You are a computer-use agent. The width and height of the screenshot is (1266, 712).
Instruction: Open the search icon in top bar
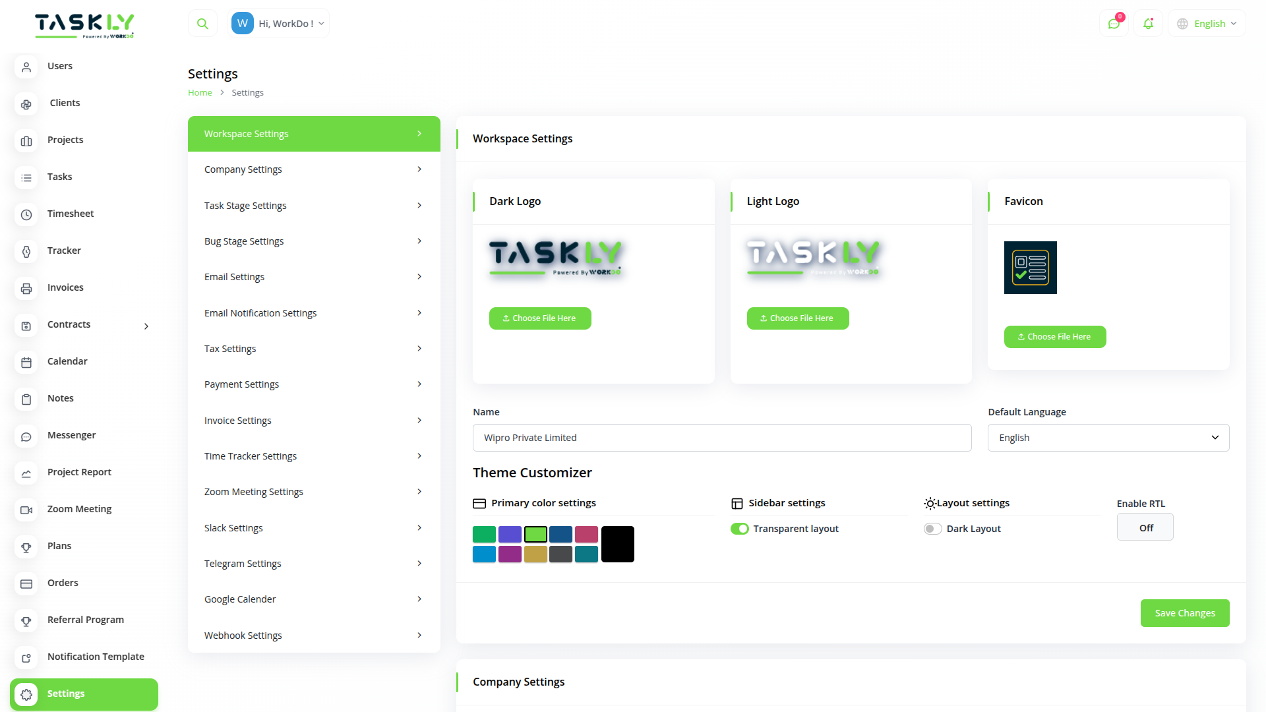202,22
